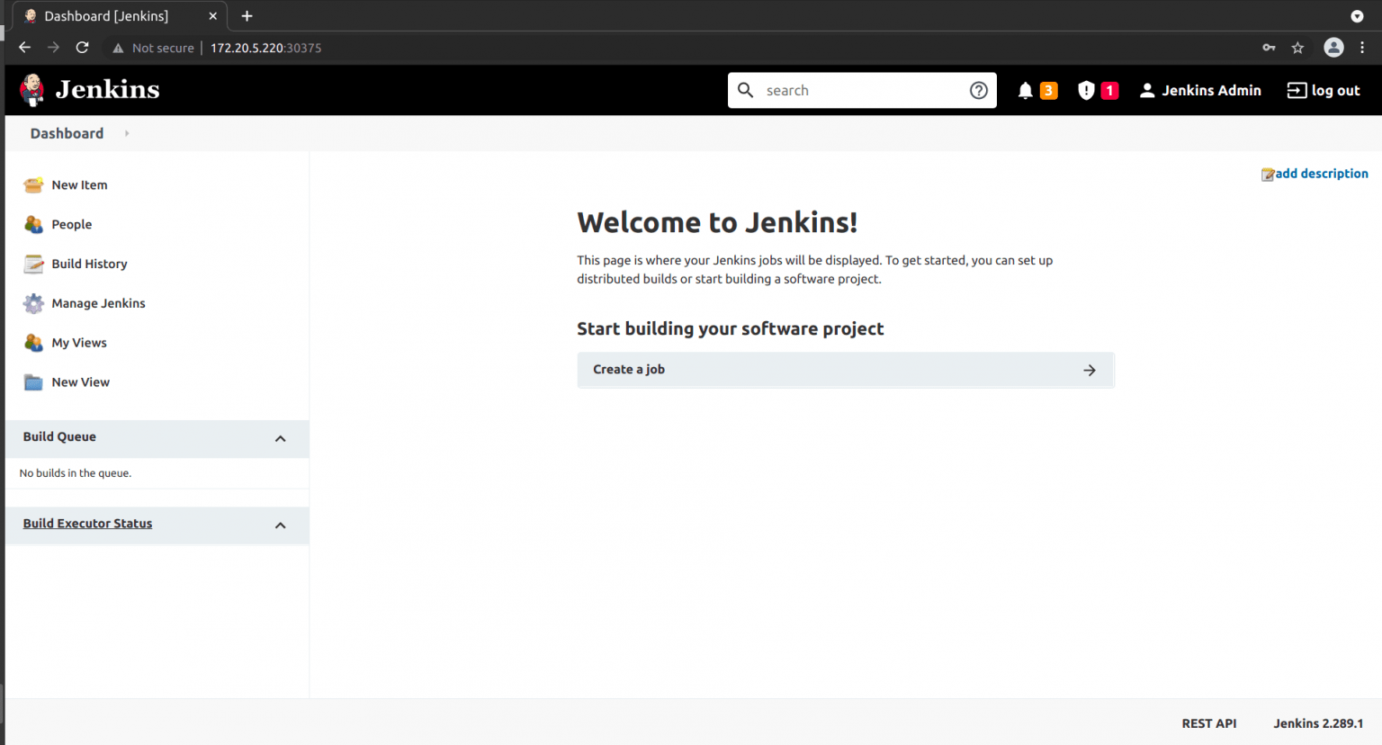Open the Chrome three-dot menu

click(1364, 47)
